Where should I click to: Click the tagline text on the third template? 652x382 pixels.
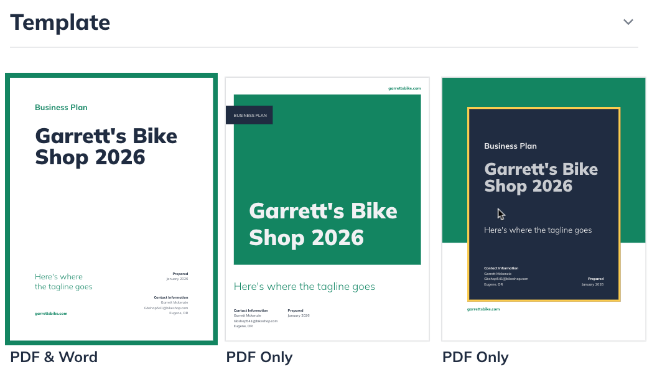point(537,230)
